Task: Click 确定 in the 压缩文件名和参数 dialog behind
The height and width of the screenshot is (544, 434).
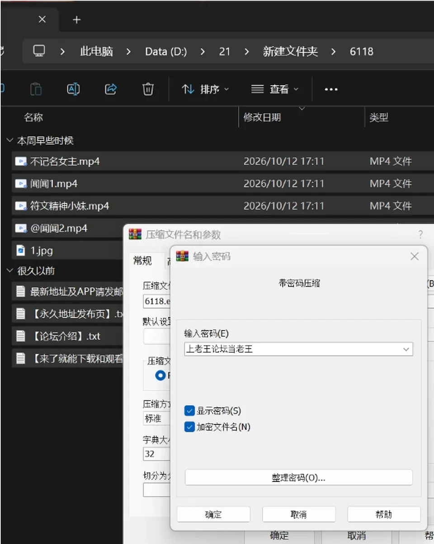Action: tap(279, 536)
